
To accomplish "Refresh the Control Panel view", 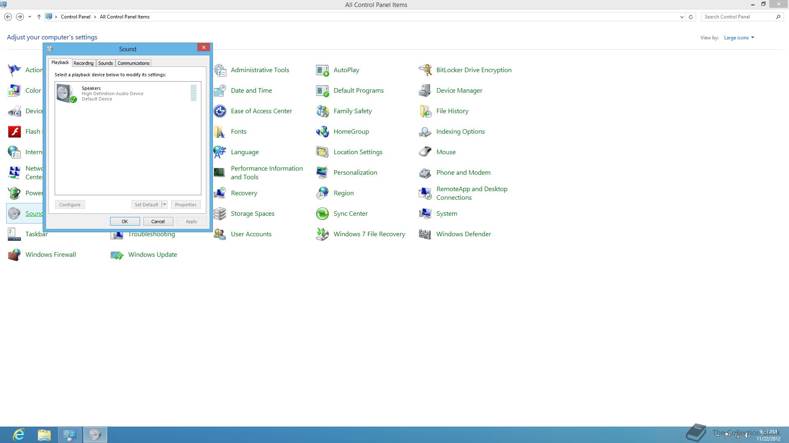I will tap(691, 17).
